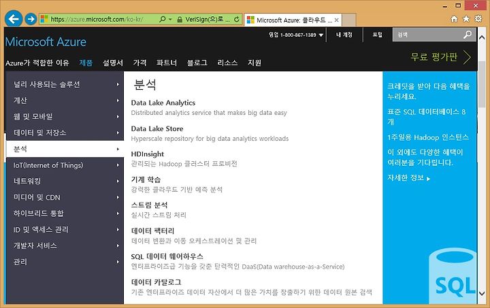Open 제품 products menu
490x308 pixels.
click(x=86, y=63)
